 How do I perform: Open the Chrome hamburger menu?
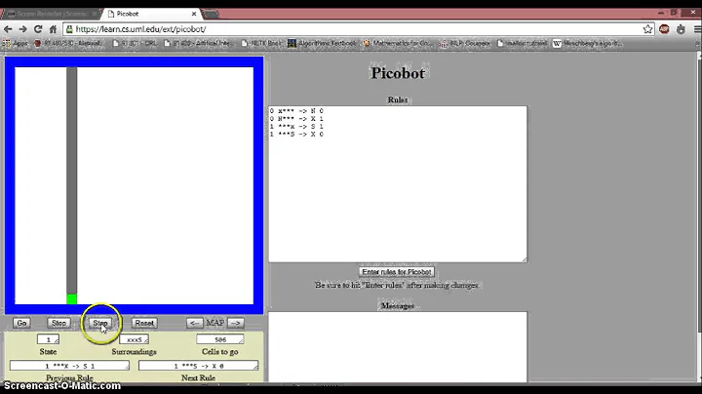click(x=697, y=29)
